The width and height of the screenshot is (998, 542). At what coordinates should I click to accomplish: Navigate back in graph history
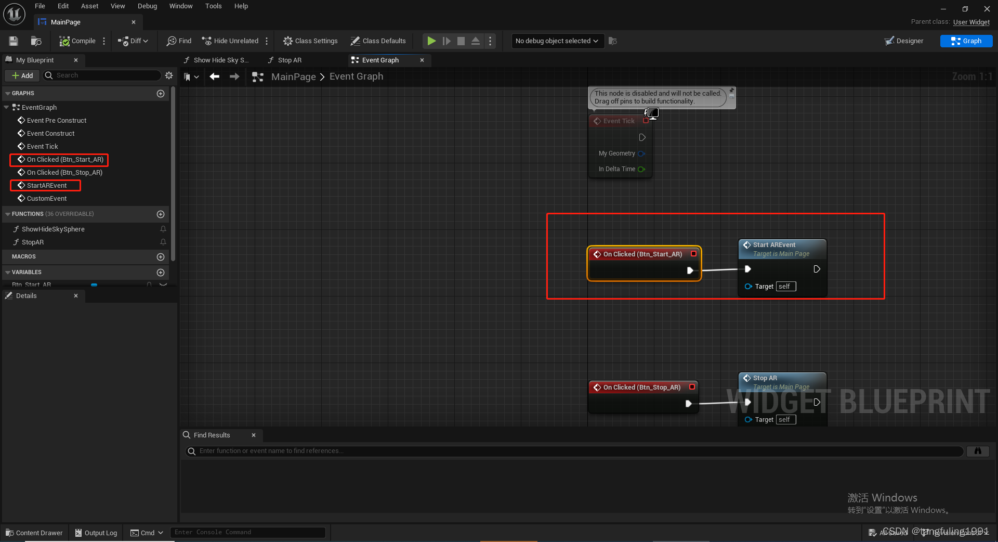215,76
